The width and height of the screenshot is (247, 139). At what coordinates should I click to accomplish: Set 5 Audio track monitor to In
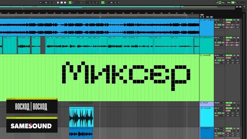pos(216,113)
